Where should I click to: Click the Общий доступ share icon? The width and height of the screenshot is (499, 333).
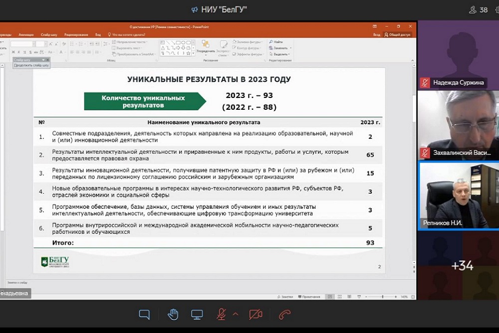(397, 34)
